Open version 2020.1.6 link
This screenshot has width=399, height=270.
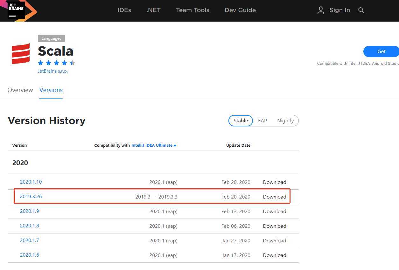(x=30, y=255)
